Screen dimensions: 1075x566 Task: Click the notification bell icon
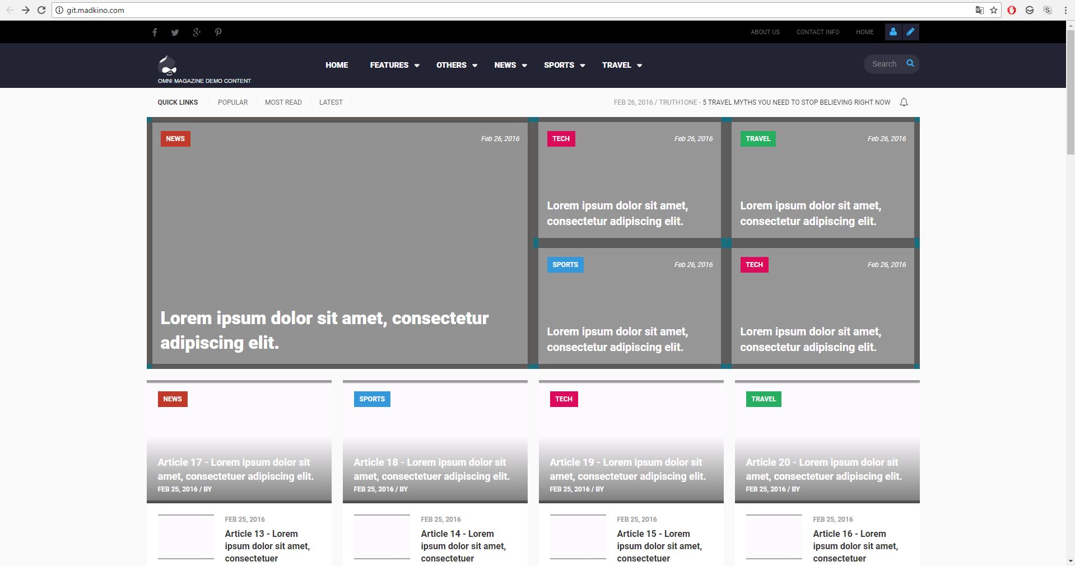(904, 102)
